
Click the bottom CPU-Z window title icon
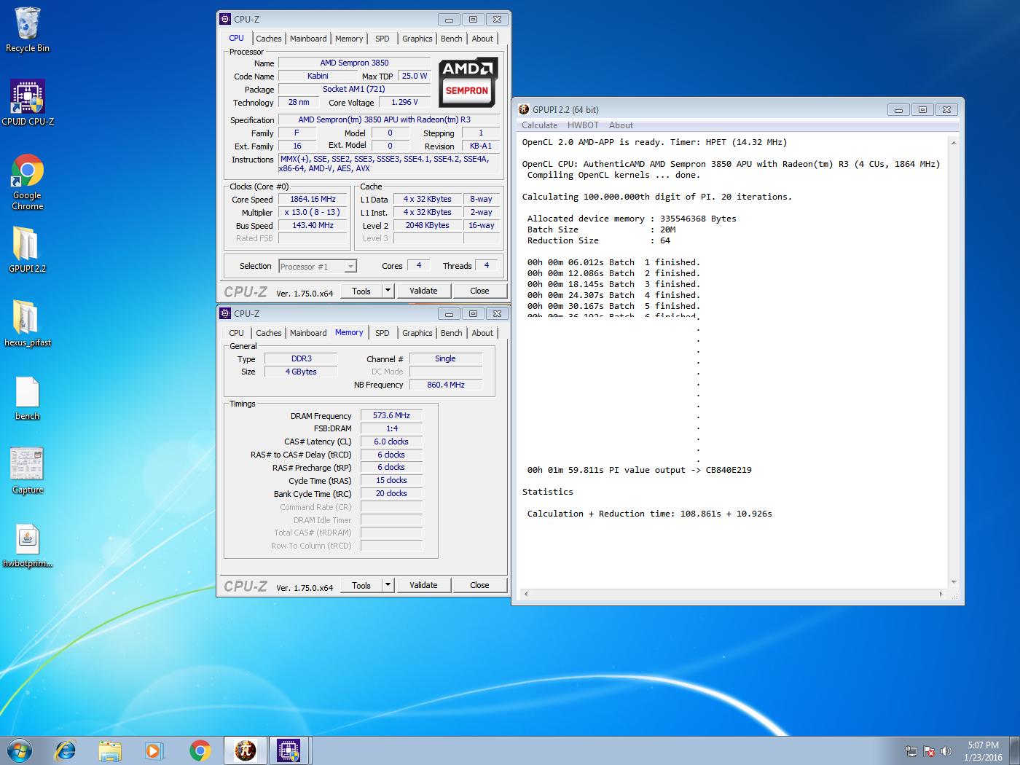225,314
